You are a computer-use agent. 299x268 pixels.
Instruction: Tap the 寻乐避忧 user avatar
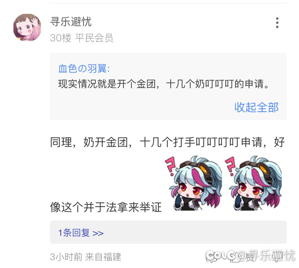[x=27, y=27]
